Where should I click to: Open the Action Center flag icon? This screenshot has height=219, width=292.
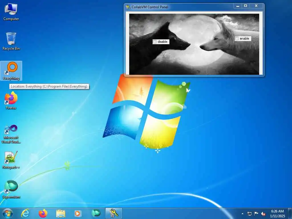[x=256, y=213]
